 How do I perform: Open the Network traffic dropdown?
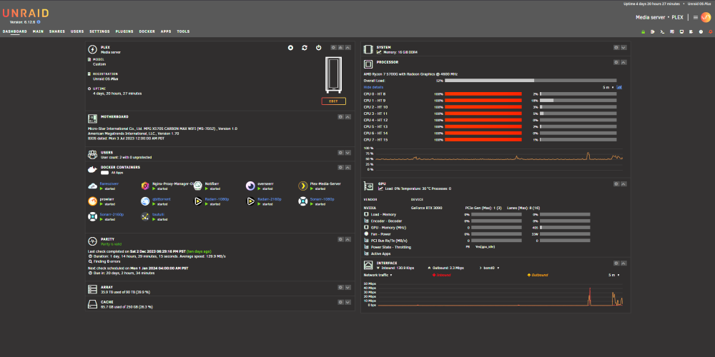pyautogui.click(x=378, y=275)
